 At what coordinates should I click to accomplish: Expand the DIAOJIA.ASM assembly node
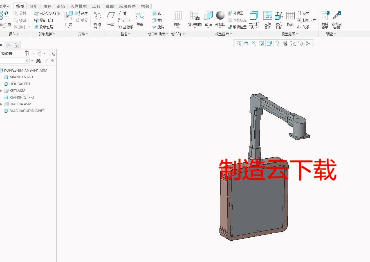tap(2, 104)
